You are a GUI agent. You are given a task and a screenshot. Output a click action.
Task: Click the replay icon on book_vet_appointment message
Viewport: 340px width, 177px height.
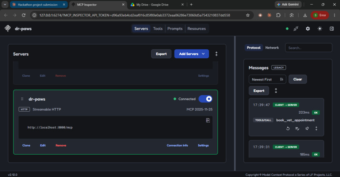click(288, 129)
